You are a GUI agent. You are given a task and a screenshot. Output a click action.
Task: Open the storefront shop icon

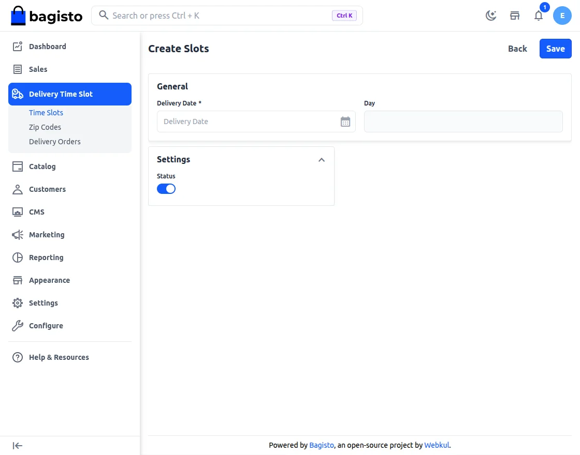pyautogui.click(x=515, y=16)
